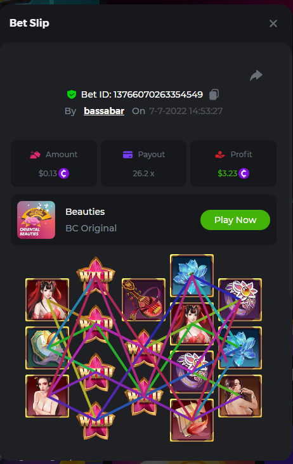Screen dimensions: 293x464
Task: Close the Bet Slip dialog
Action: (x=273, y=23)
